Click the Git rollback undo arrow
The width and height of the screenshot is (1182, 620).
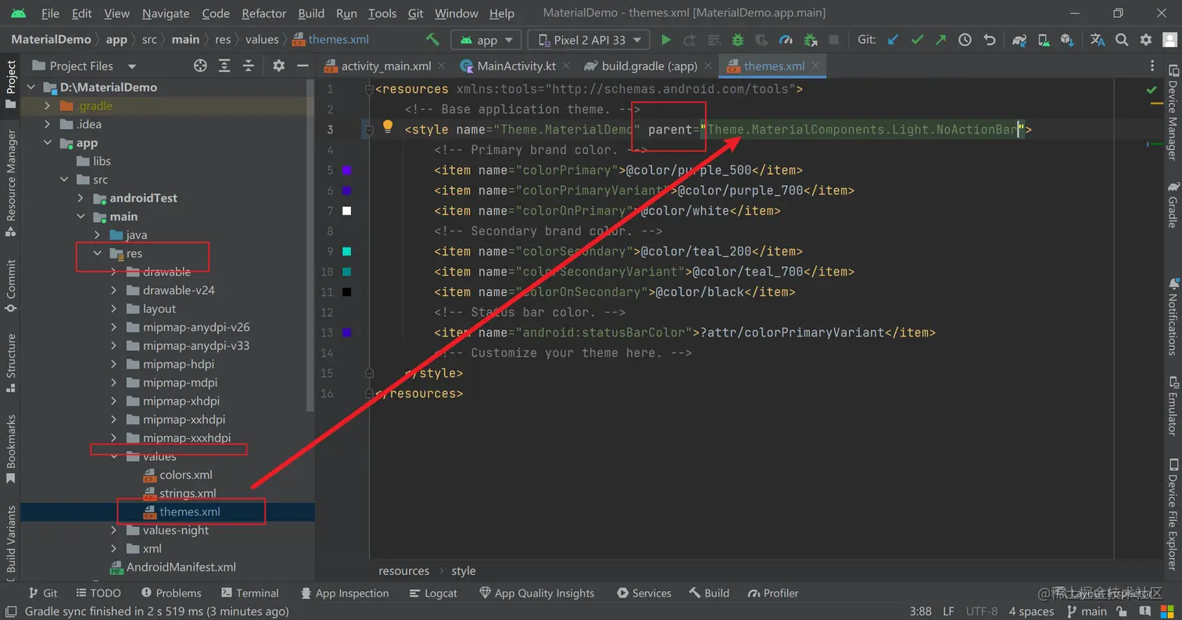click(x=990, y=39)
